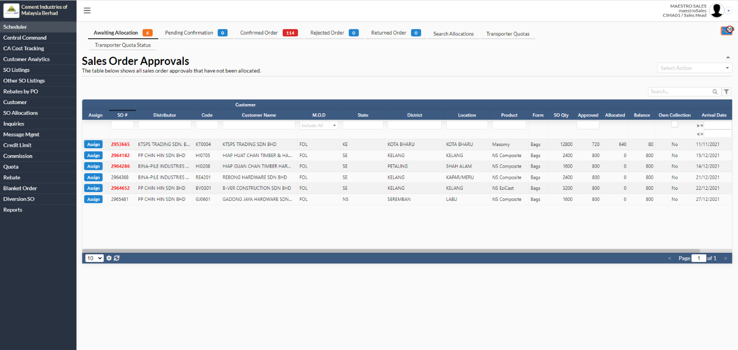Image resolution: width=738 pixels, height=350 pixels.
Task: Go to SO Allocations in sidebar
Action: click(x=38, y=113)
